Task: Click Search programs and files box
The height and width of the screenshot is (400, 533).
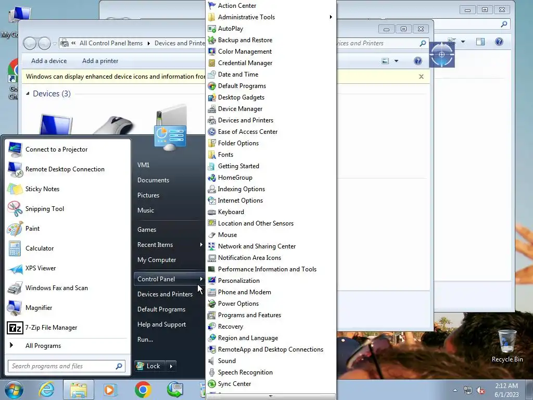Action: pos(67,366)
